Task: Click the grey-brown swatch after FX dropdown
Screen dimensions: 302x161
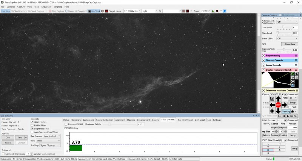Action: pos(183,11)
